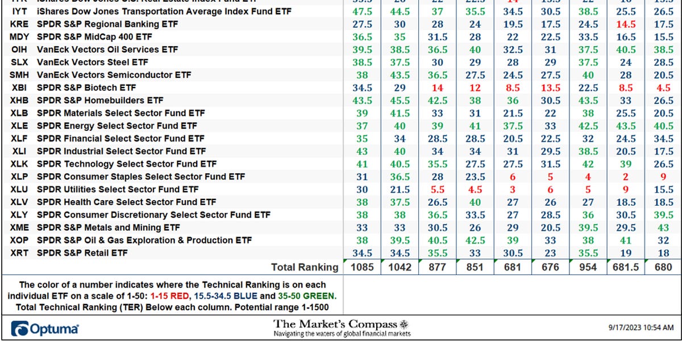Select the XLB ticker symbol
The width and height of the screenshot is (682, 341).
[20, 113]
